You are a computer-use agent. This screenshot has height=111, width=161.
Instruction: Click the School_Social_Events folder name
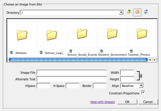(82, 54)
